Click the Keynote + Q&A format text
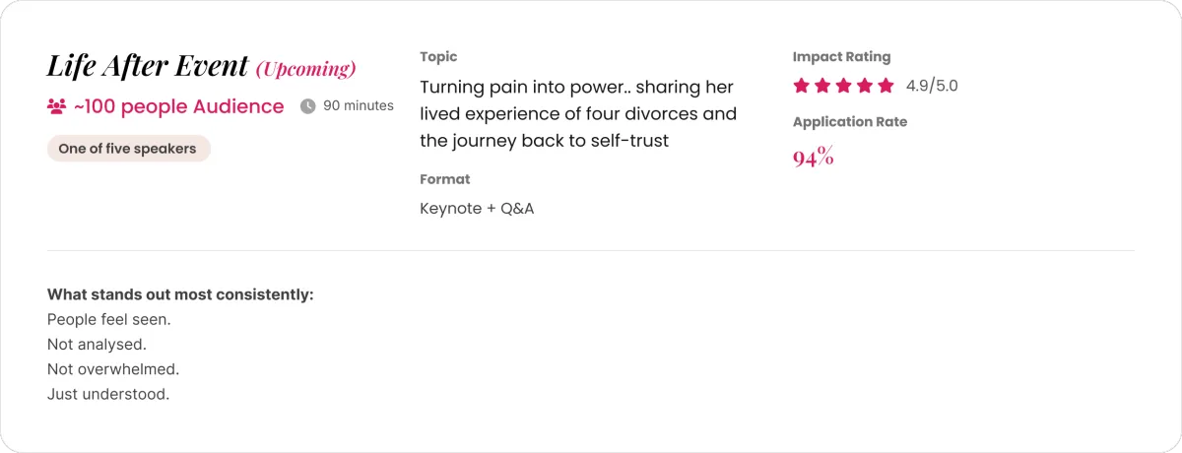This screenshot has width=1182, height=453. coord(477,209)
